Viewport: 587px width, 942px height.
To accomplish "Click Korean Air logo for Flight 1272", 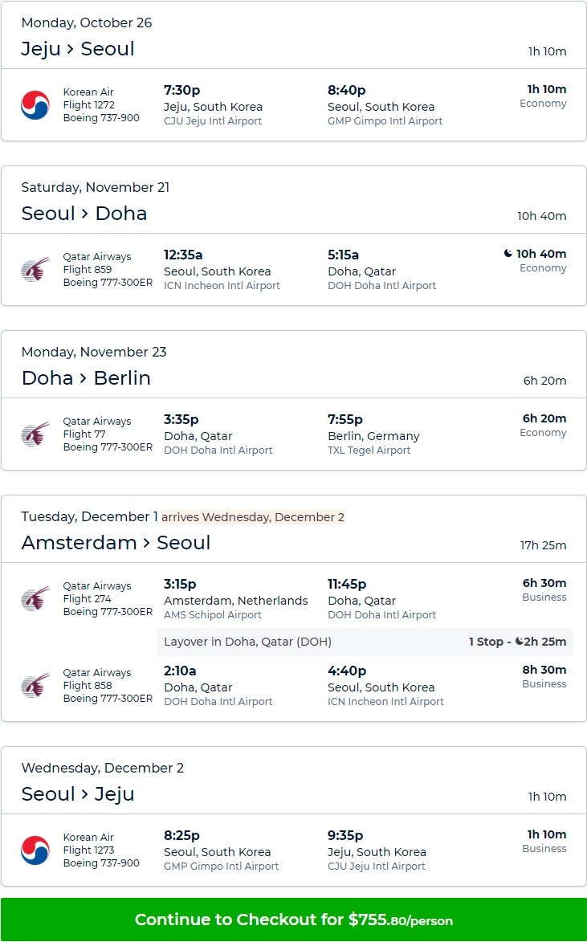I will pos(35,105).
